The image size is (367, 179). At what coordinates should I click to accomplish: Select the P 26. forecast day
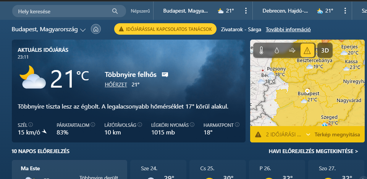277,169
